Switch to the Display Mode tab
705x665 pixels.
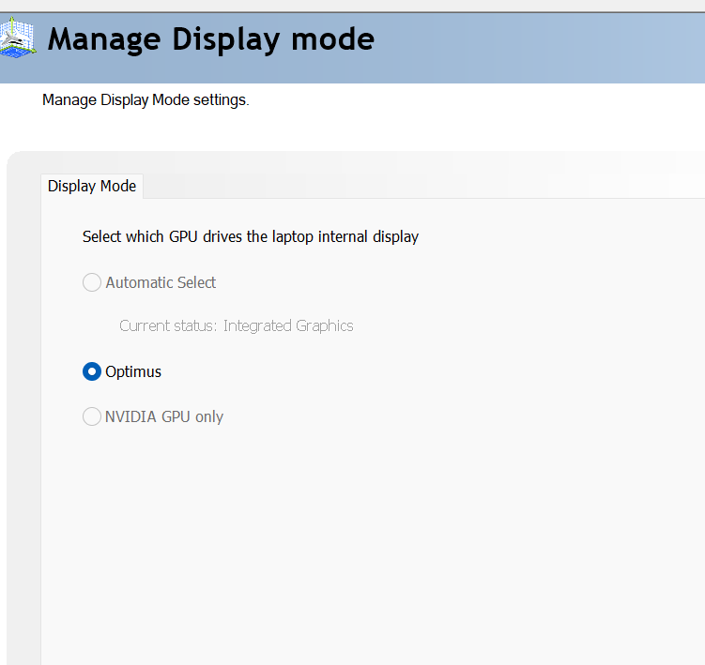tap(92, 186)
